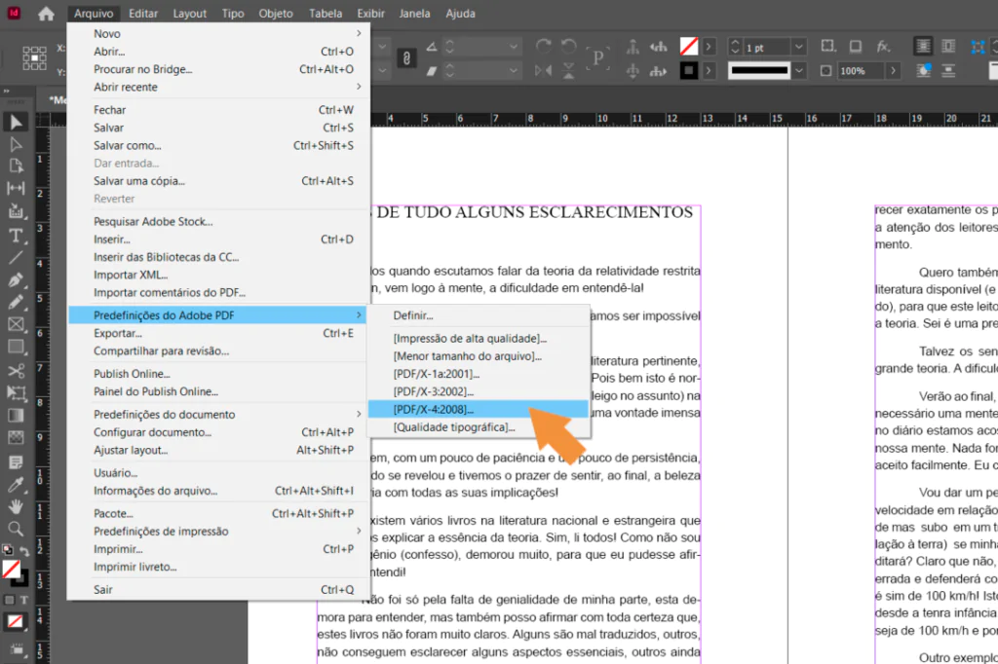Click the fx effects icon
The image size is (998, 664).
(x=883, y=46)
